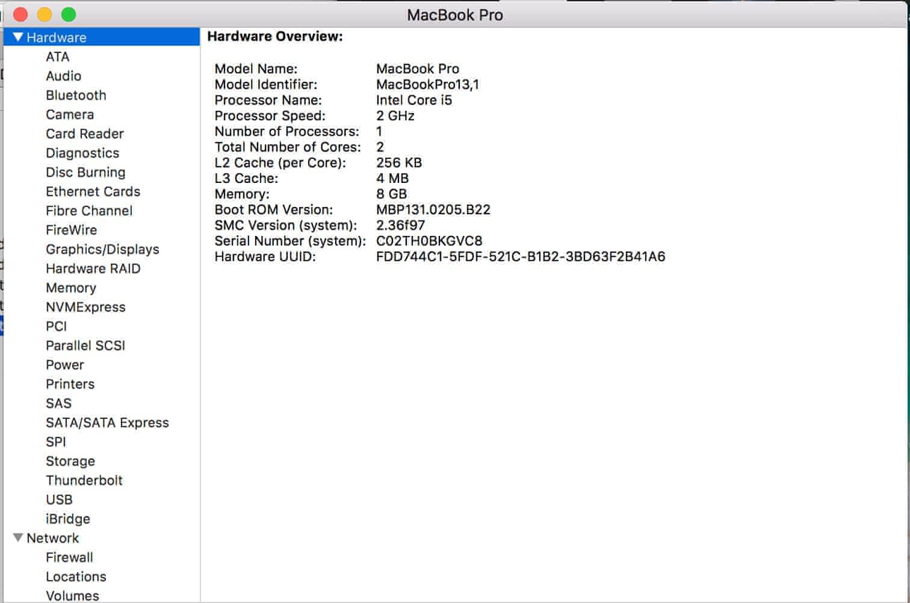Image resolution: width=910 pixels, height=603 pixels.
Task: Collapse the Hardware section triangle
Action: coord(18,37)
